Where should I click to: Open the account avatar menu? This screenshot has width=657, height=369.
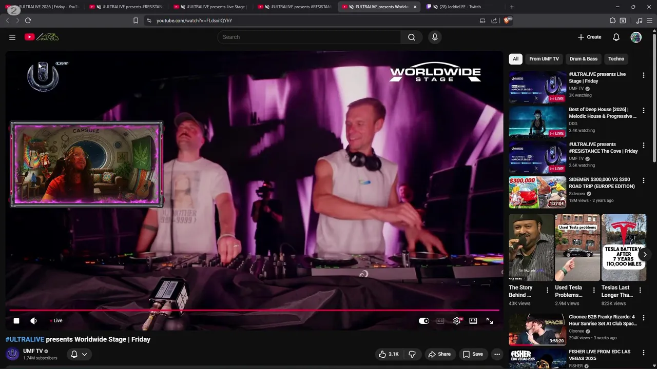[x=636, y=37]
